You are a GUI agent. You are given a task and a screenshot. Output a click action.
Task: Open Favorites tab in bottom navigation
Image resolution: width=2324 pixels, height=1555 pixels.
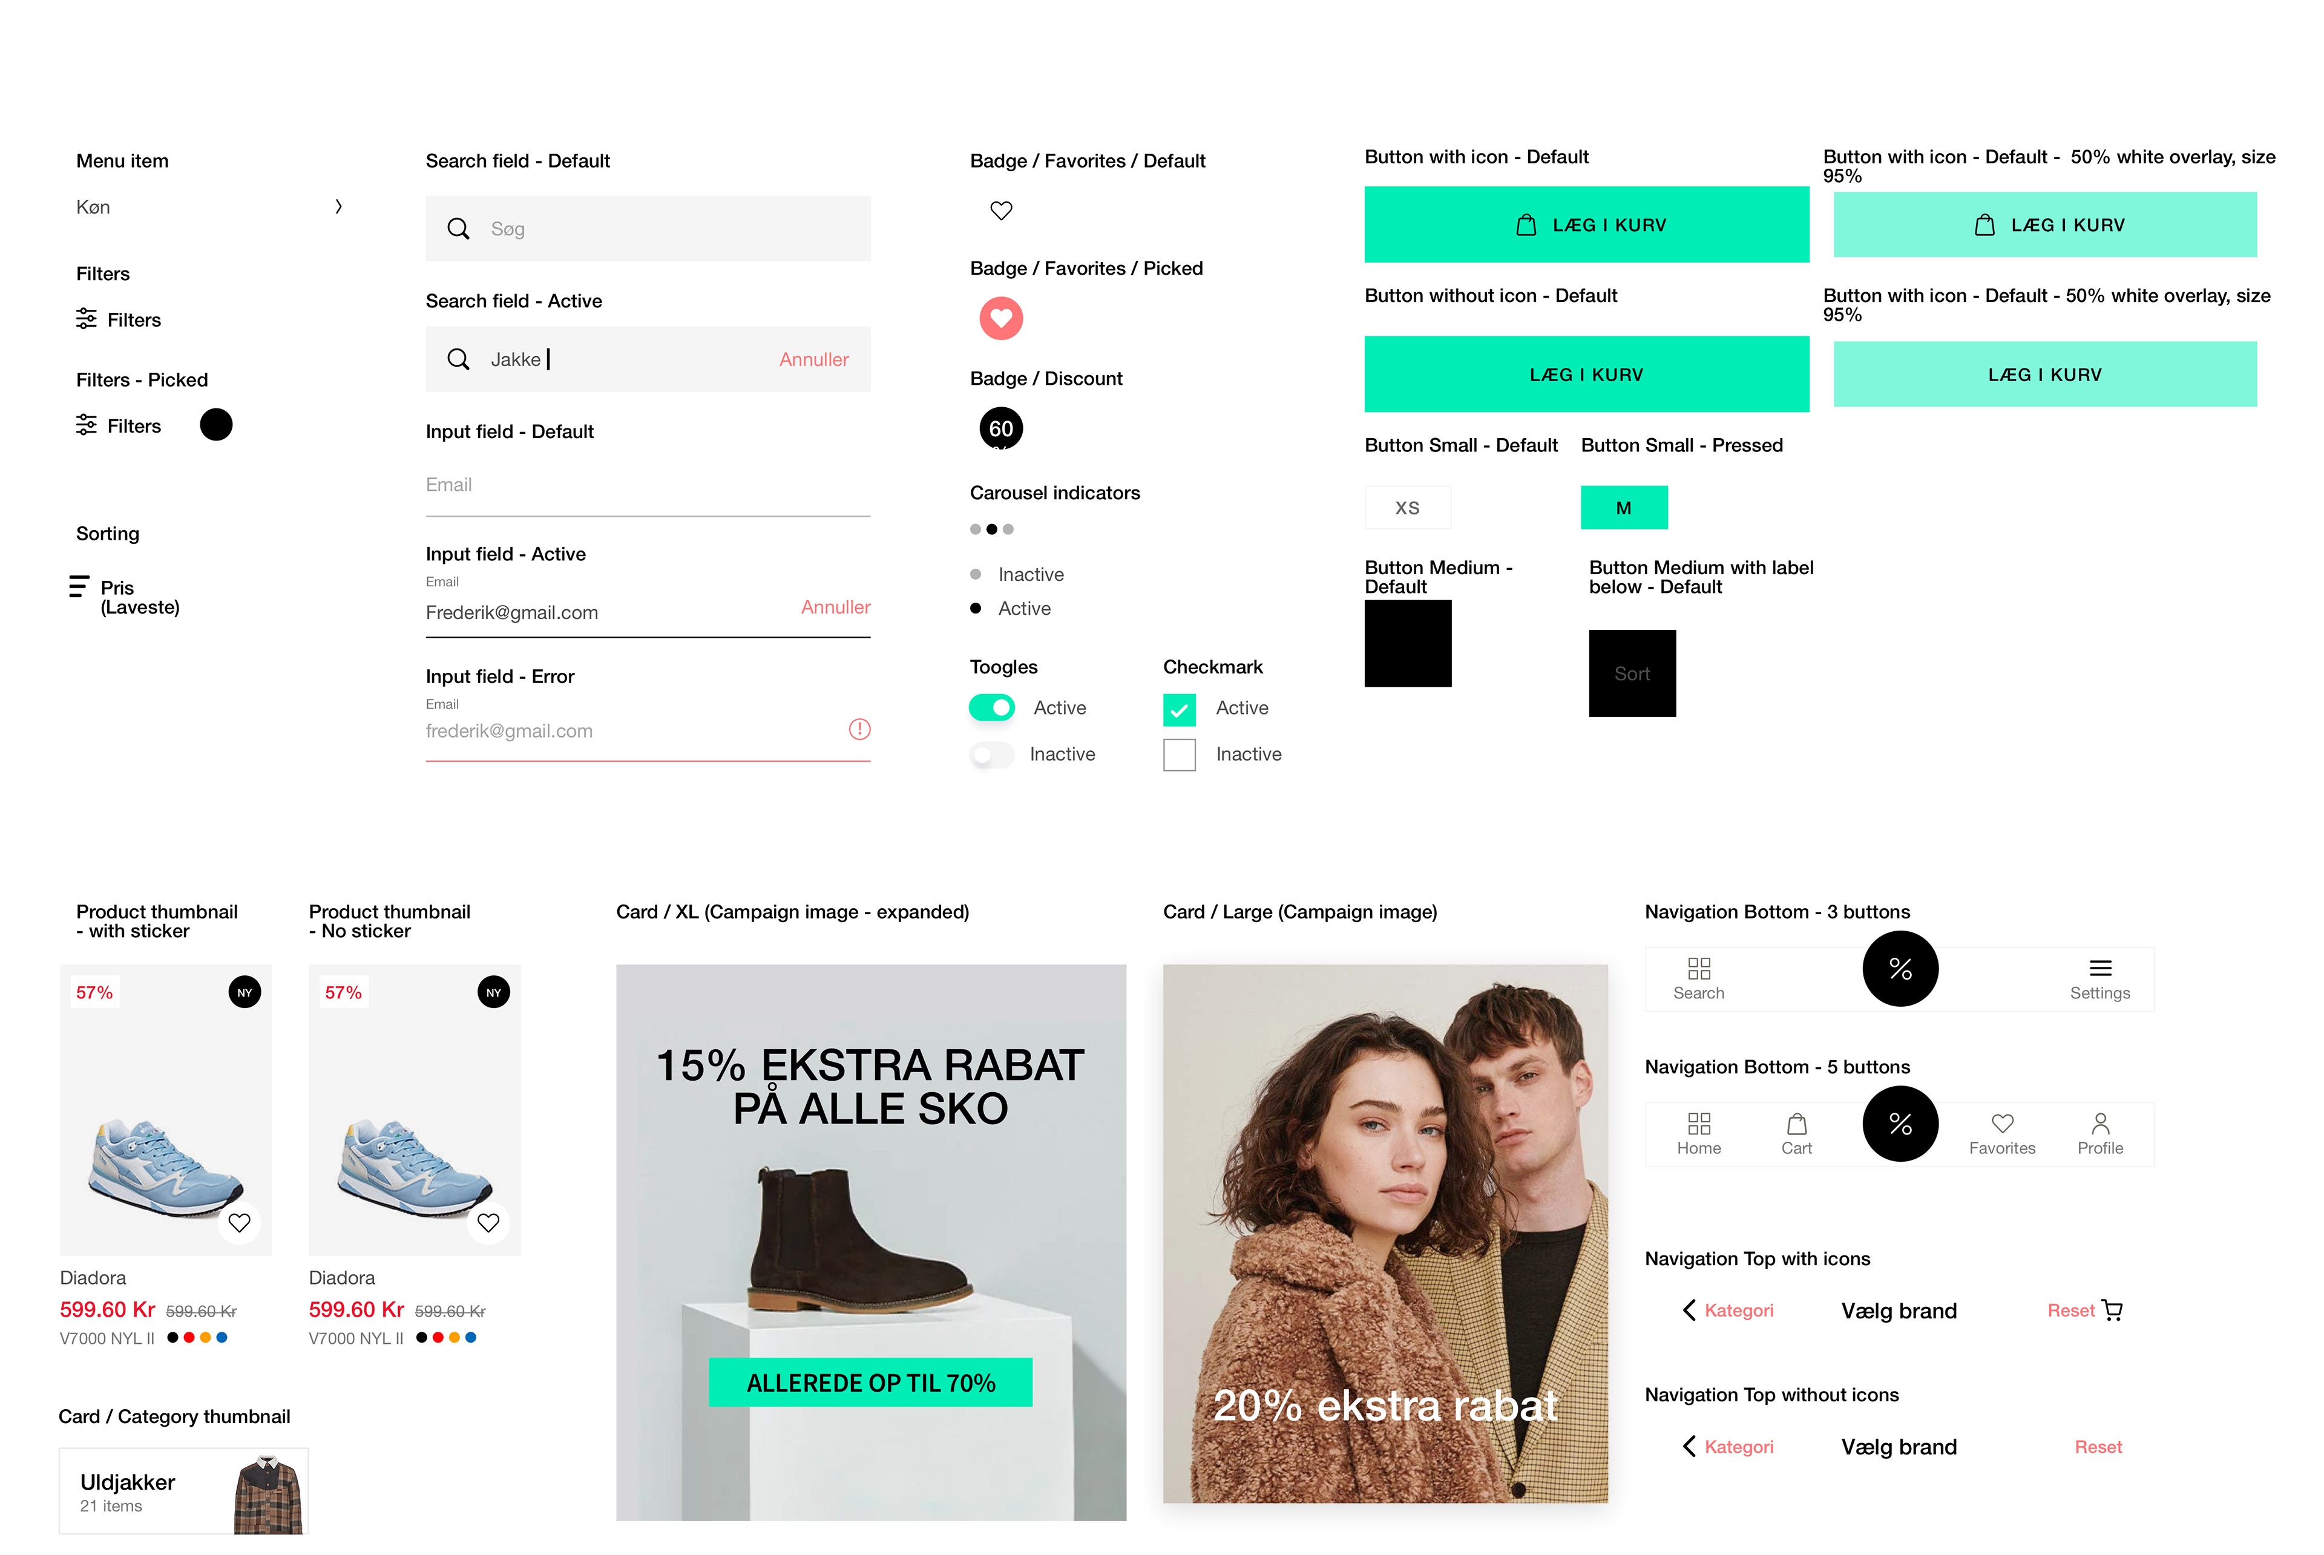(2001, 1133)
